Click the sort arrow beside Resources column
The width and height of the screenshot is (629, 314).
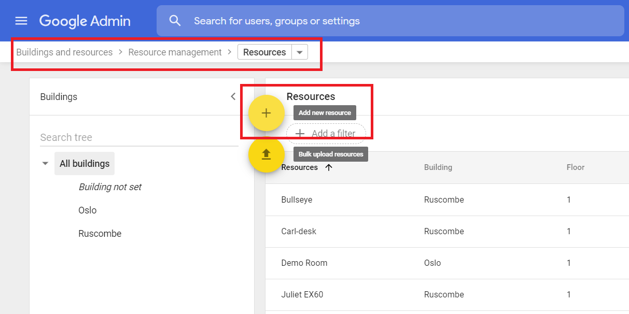point(329,167)
